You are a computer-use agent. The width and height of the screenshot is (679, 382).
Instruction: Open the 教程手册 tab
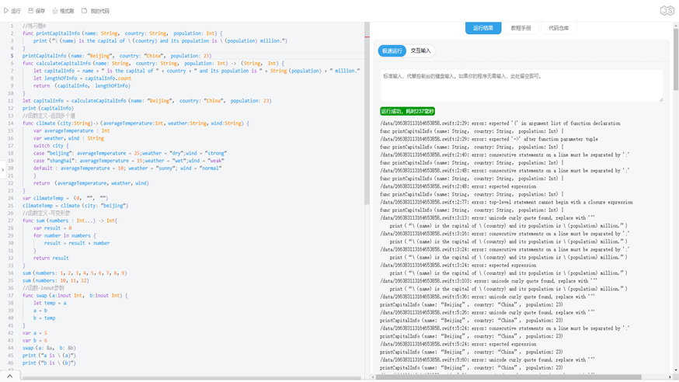click(521, 28)
